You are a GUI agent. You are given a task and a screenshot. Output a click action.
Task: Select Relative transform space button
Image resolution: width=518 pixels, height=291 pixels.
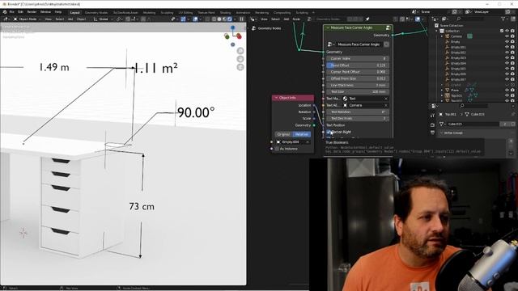pos(302,134)
